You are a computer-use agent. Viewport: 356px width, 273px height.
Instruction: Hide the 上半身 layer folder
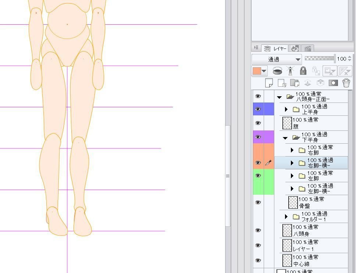[259, 109]
